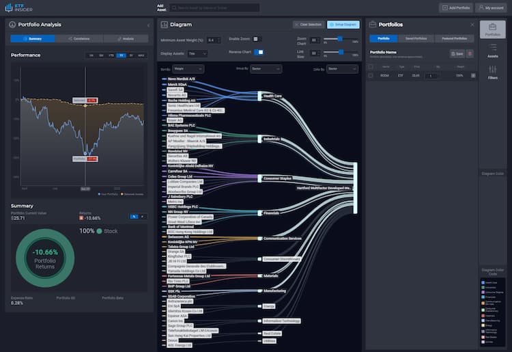512x352 pixels.
Task: Click the Add Asset search field
Action: click(x=214, y=8)
